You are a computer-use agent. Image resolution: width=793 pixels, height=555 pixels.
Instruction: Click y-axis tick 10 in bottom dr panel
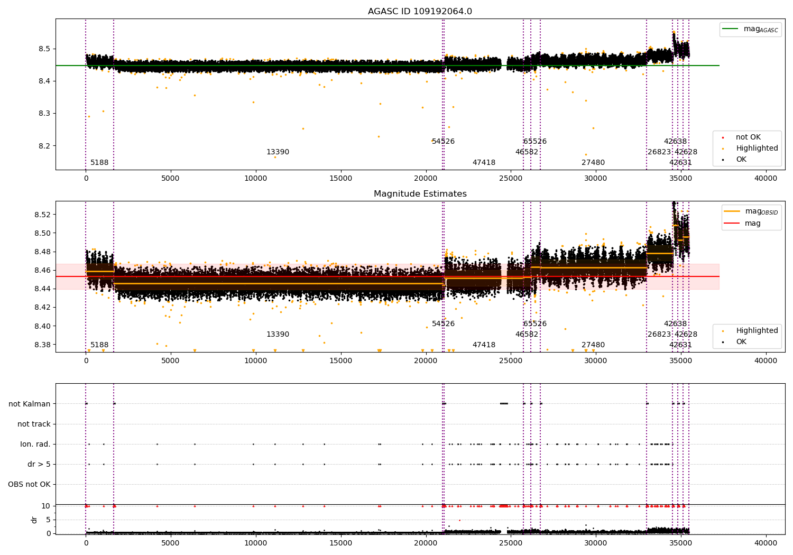[46, 506]
